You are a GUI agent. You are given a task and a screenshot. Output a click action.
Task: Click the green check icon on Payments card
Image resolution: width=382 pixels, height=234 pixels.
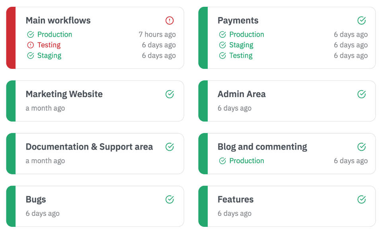(361, 20)
